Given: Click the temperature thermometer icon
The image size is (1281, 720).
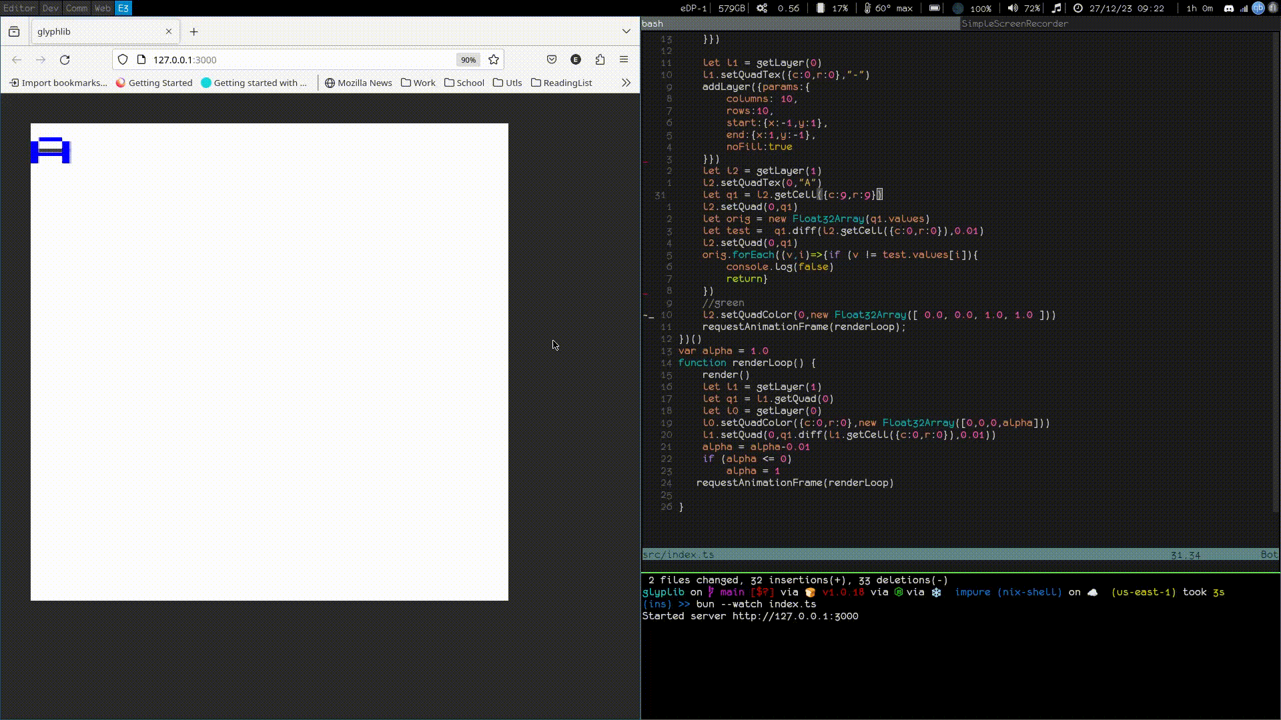Looking at the screenshot, I should pyautogui.click(x=867, y=8).
